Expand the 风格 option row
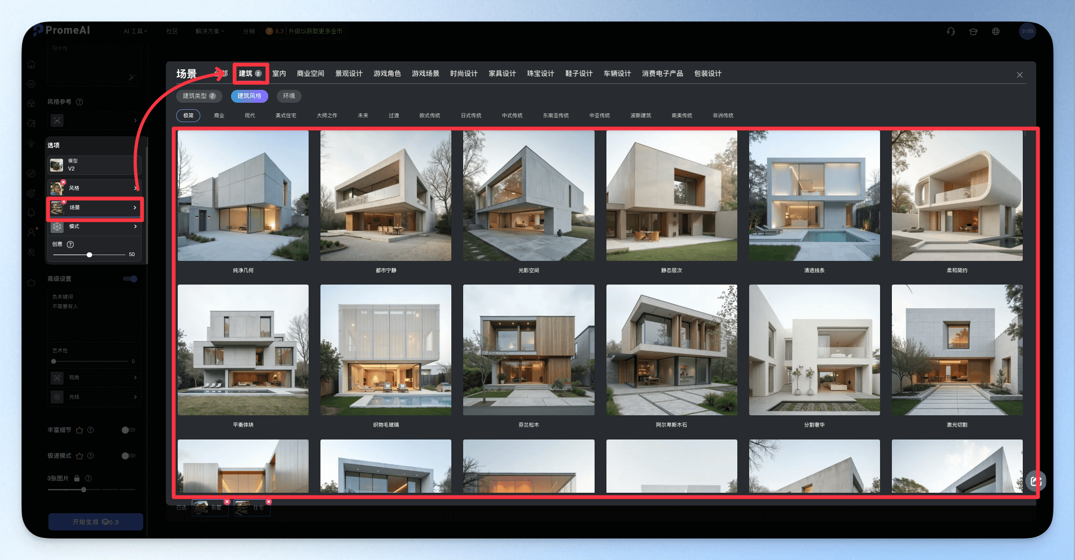The image size is (1075, 560). click(x=94, y=188)
